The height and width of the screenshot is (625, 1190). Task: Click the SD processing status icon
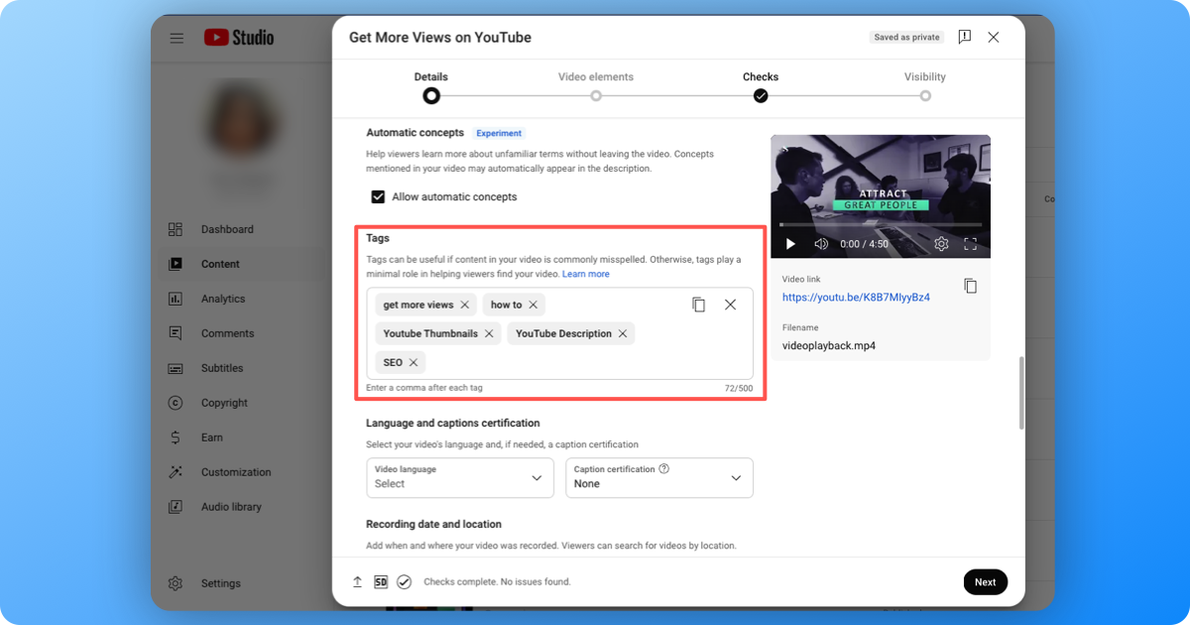tap(381, 582)
